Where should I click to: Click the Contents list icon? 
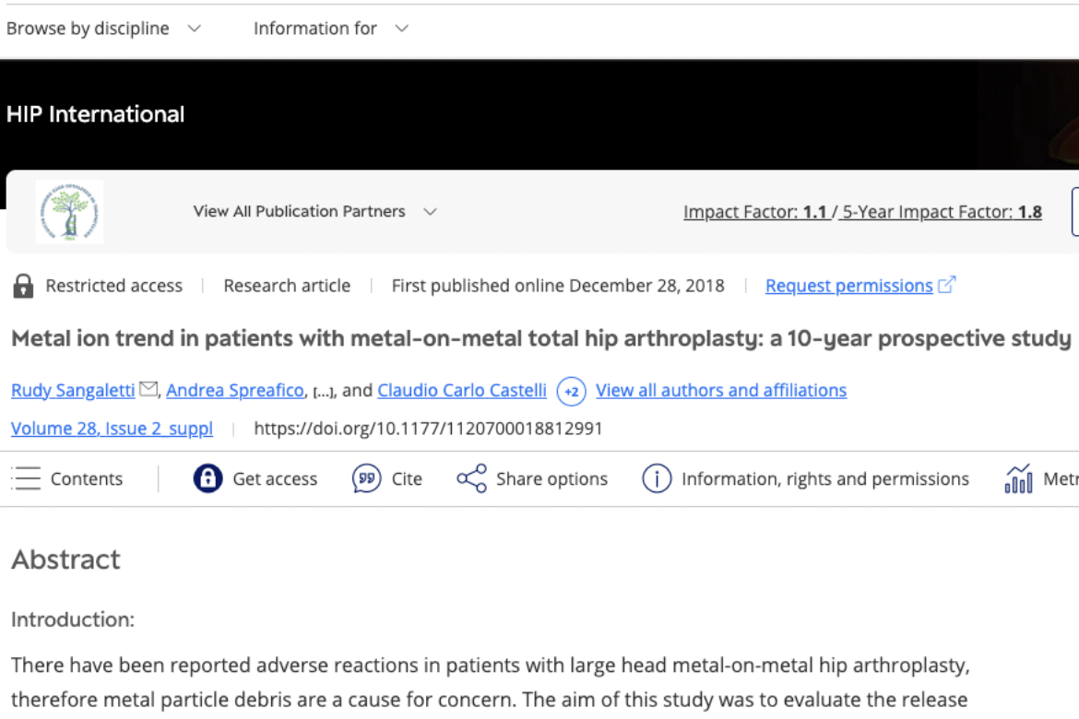[x=28, y=478]
